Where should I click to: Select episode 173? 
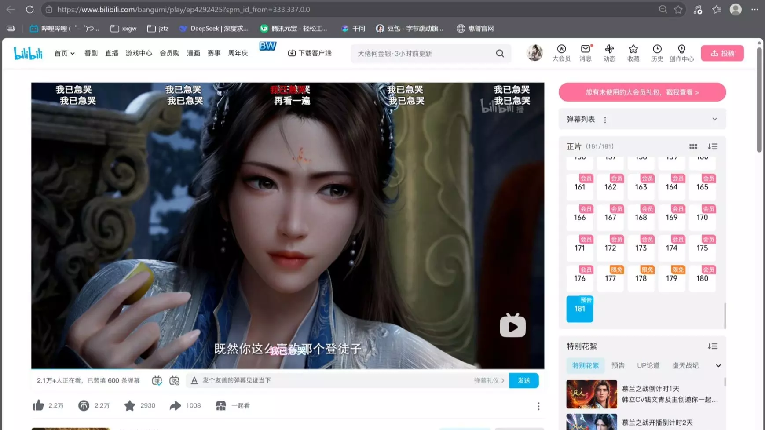pos(641,248)
